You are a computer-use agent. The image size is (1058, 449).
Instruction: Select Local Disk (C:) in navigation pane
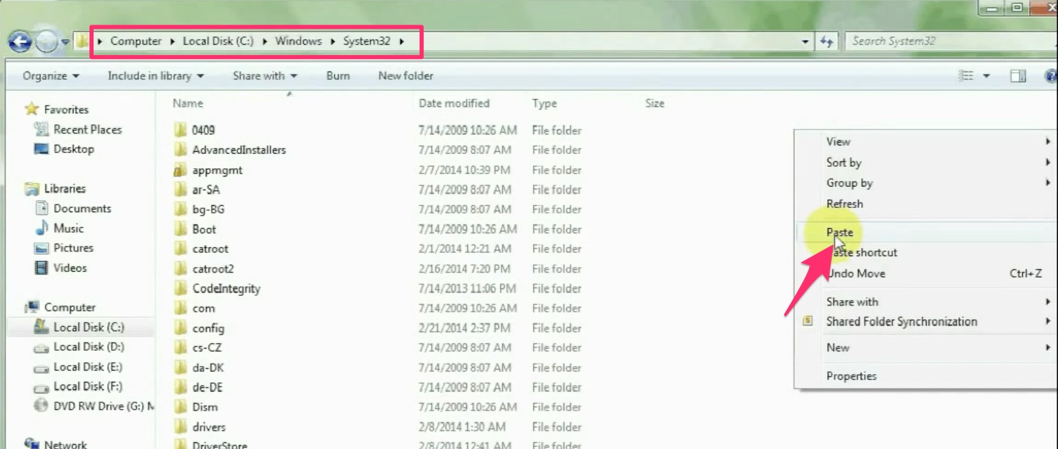click(89, 327)
